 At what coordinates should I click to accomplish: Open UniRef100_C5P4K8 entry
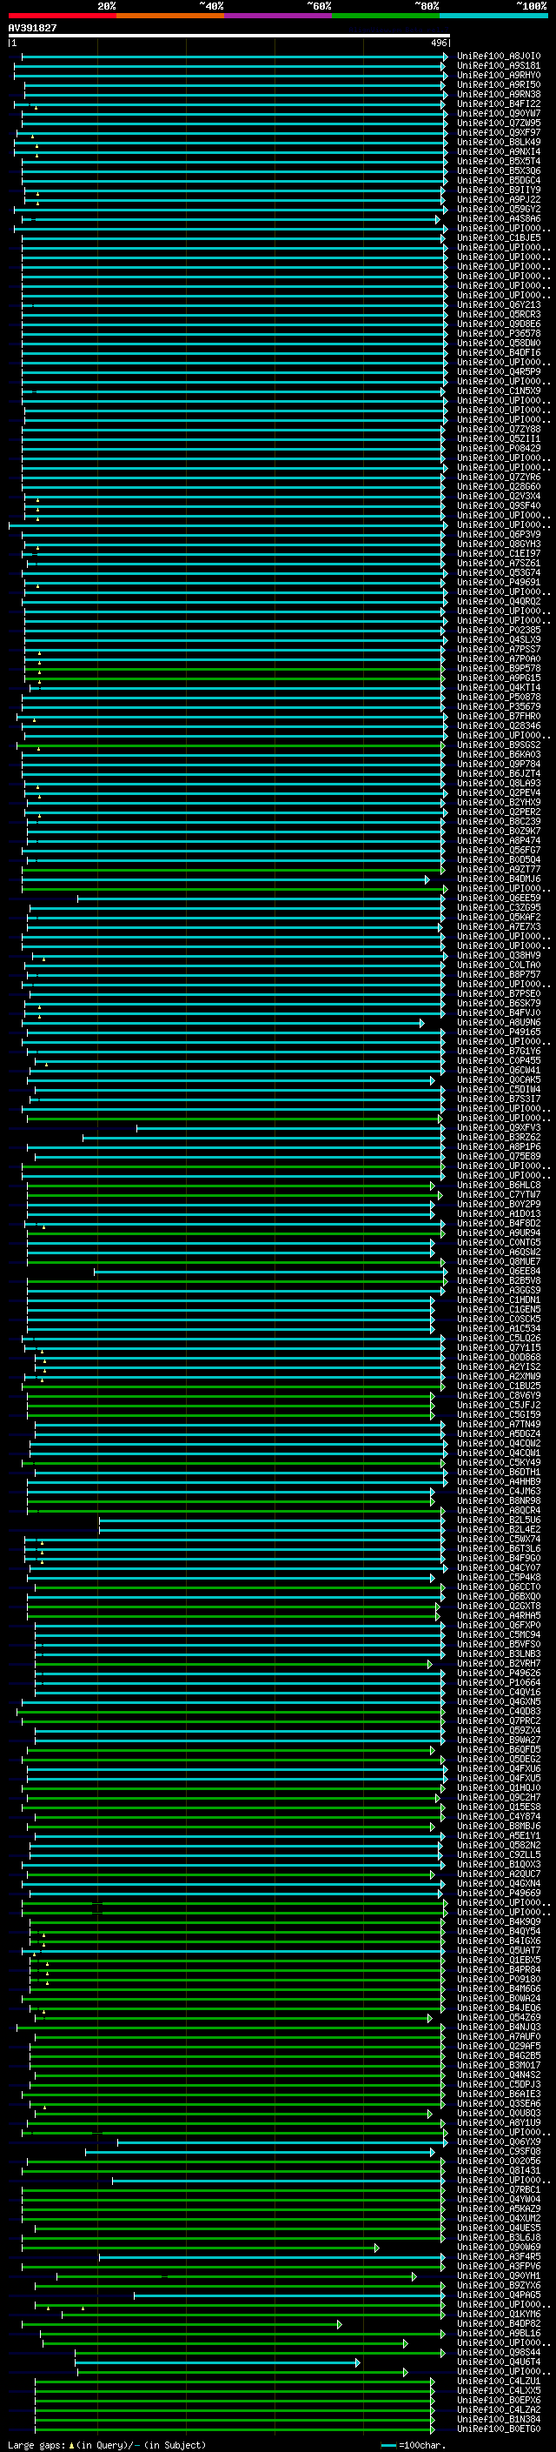pos(498,1578)
